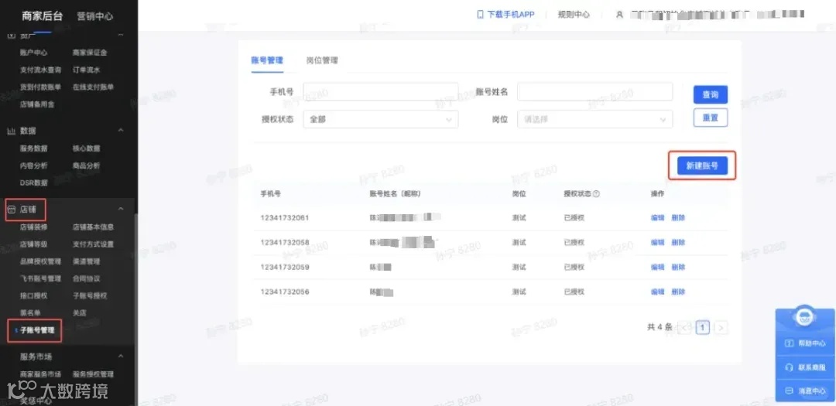Viewport: 836px width, 406px height.
Task: Open 商品分析 in the sidebar
Action: tap(87, 165)
